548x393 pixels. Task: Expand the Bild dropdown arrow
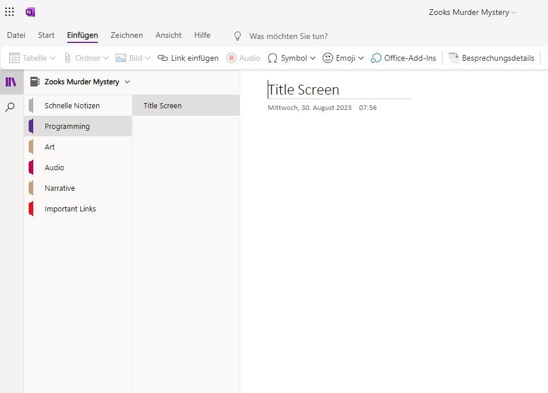click(147, 58)
